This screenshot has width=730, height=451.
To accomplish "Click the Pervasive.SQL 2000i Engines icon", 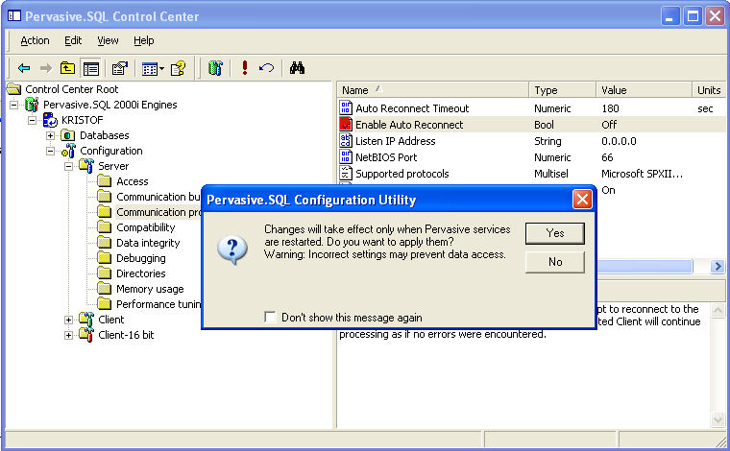I will coord(32,105).
